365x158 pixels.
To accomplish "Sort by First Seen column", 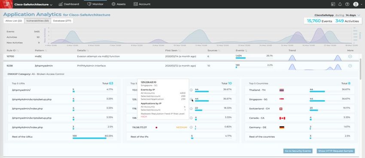I will point(173,50).
